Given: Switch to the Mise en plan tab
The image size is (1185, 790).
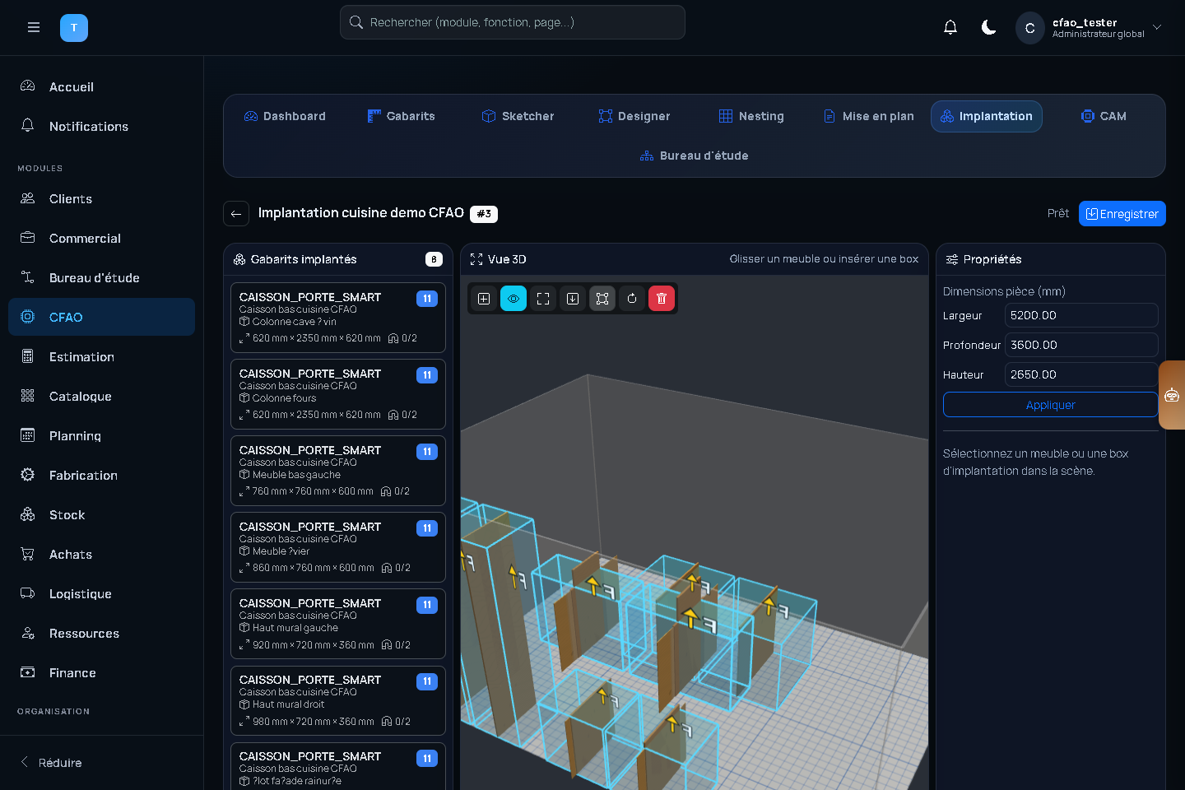Looking at the screenshot, I should [x=868, y=116].
